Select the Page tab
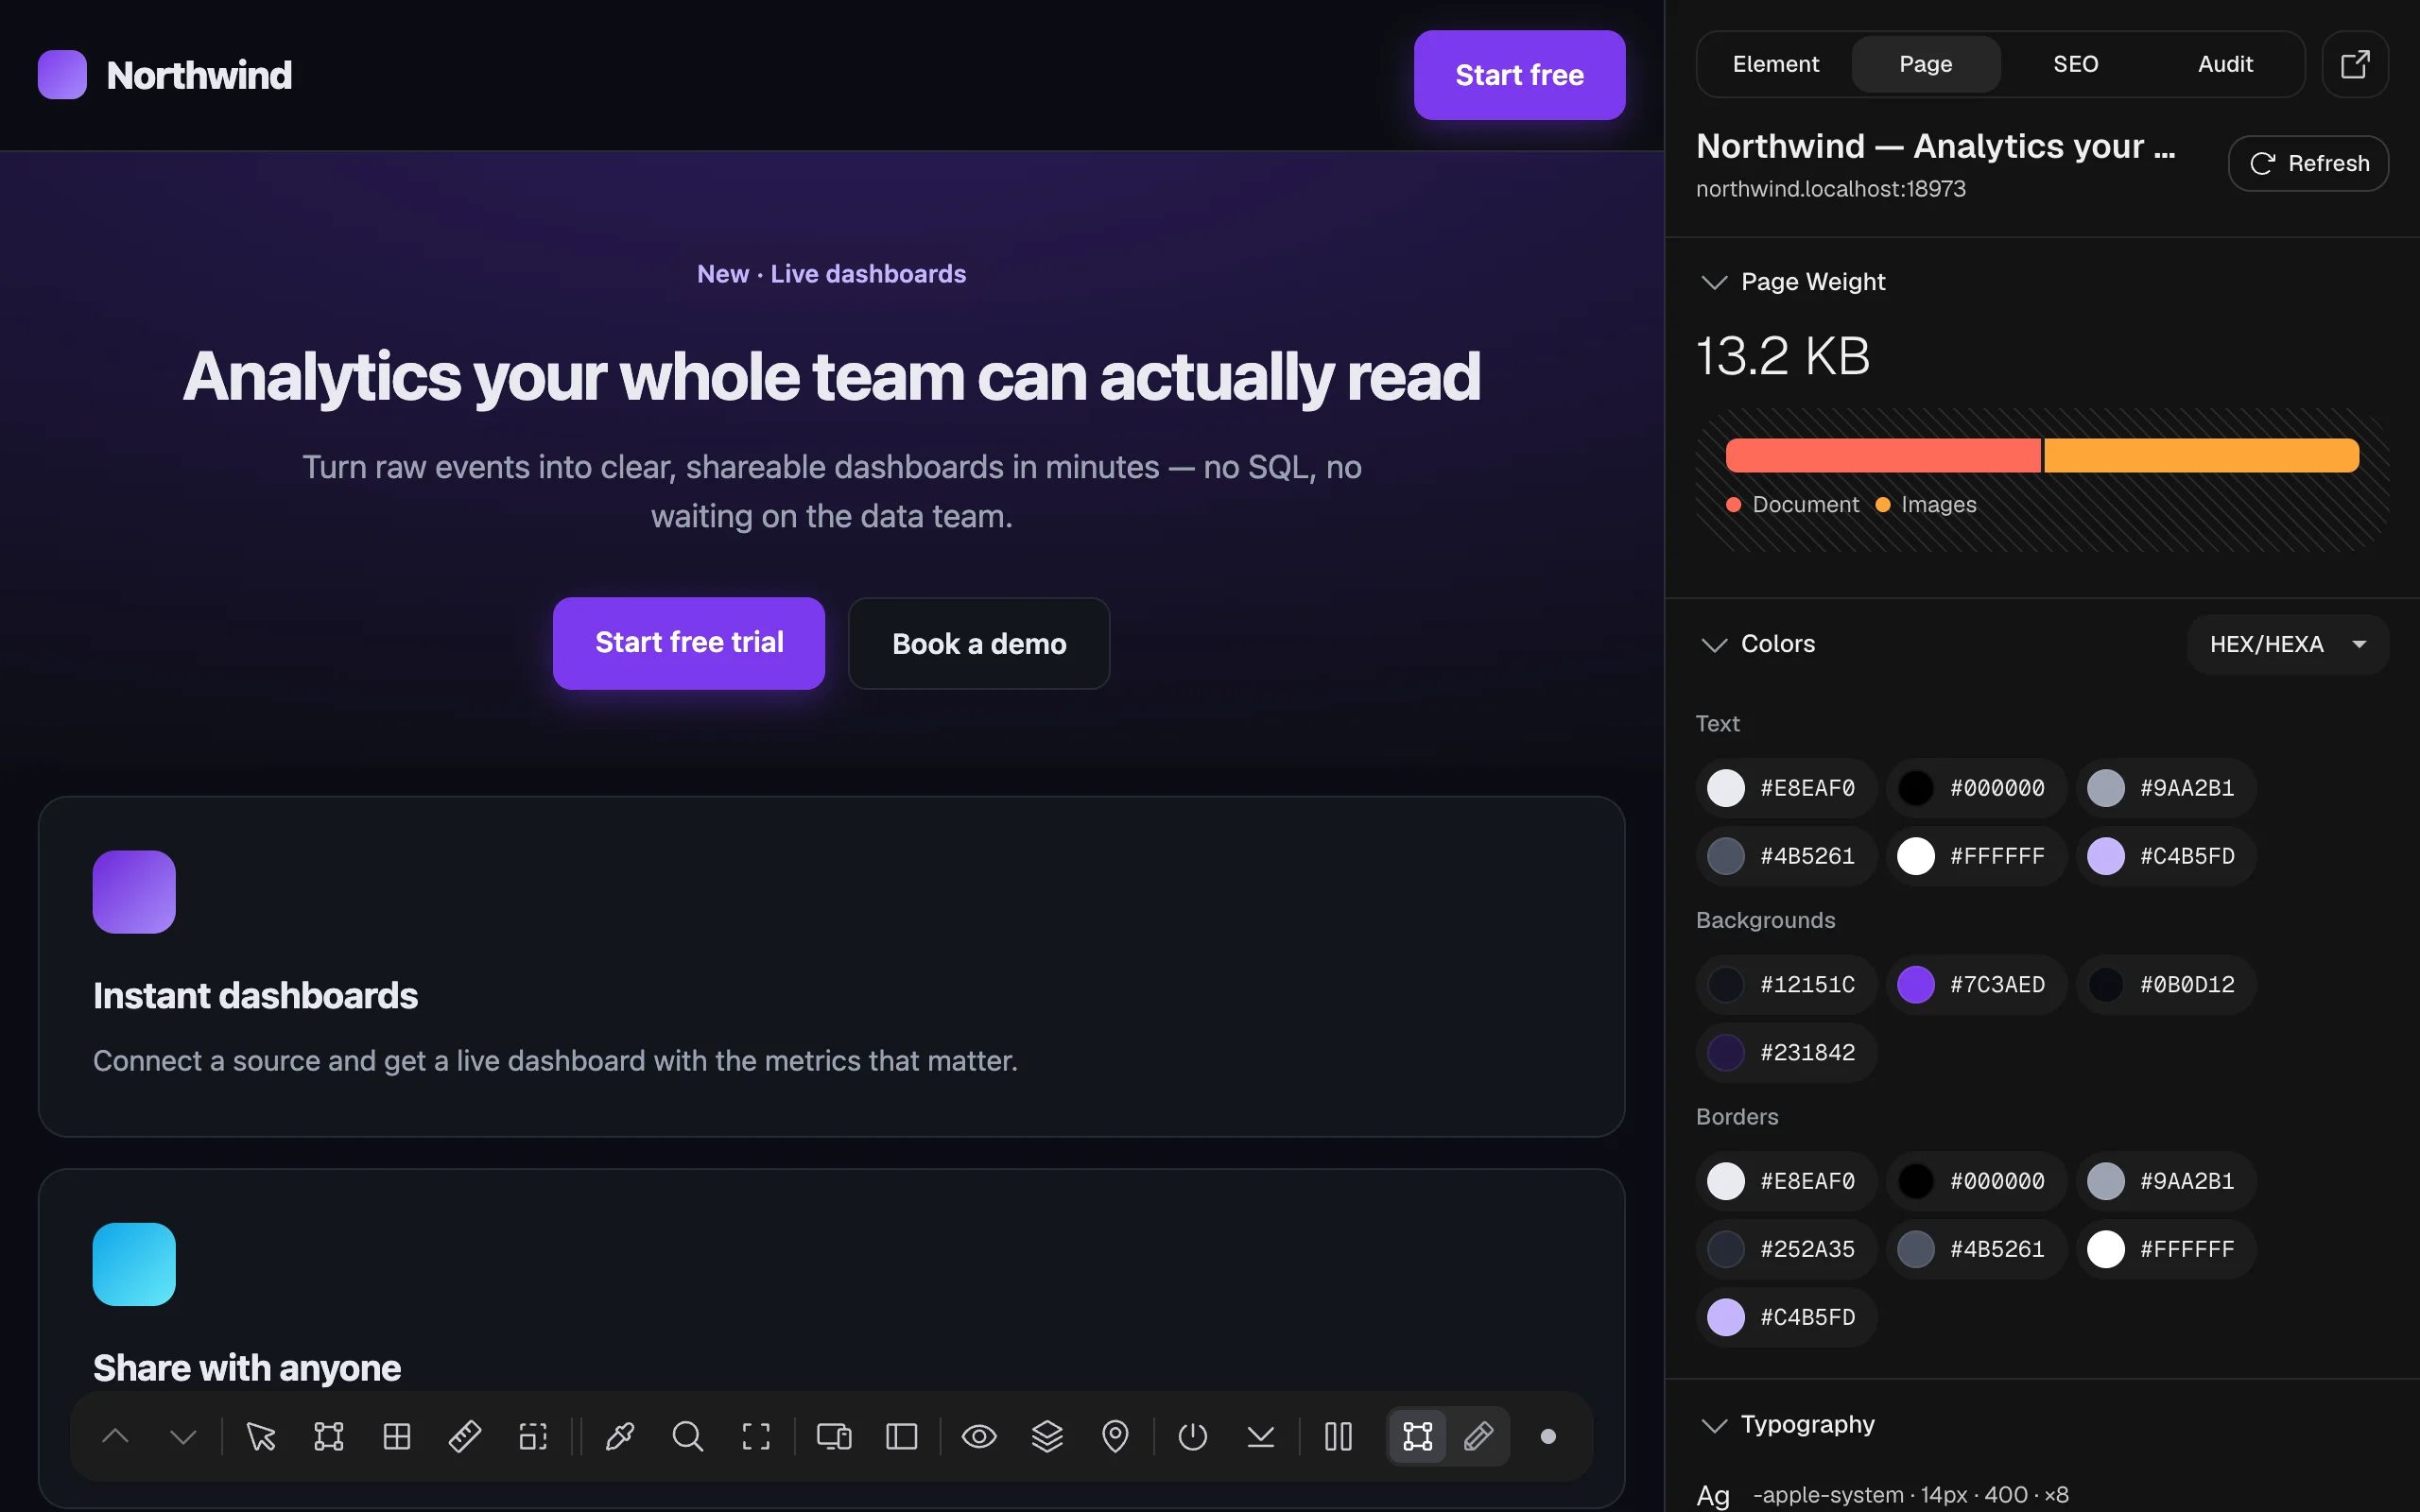 point(1925,64)
